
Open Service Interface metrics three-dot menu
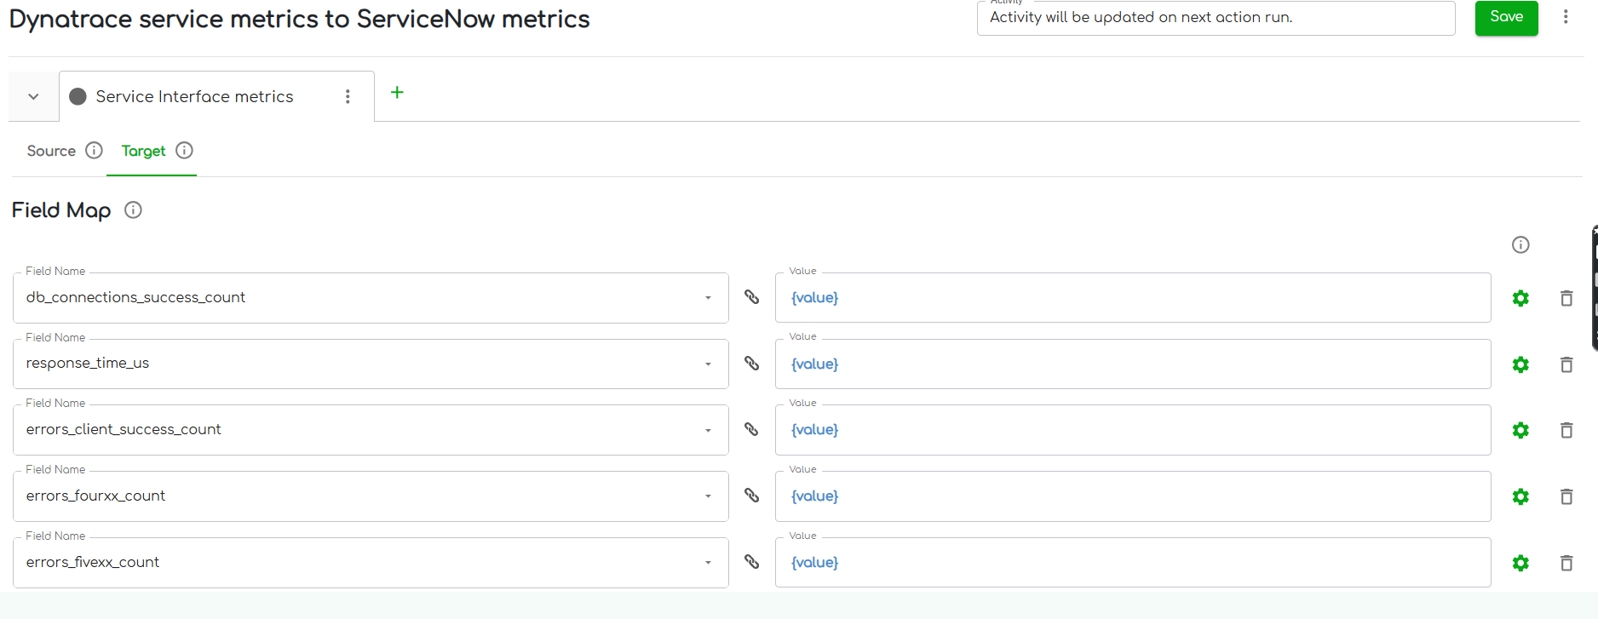point(348,96)
